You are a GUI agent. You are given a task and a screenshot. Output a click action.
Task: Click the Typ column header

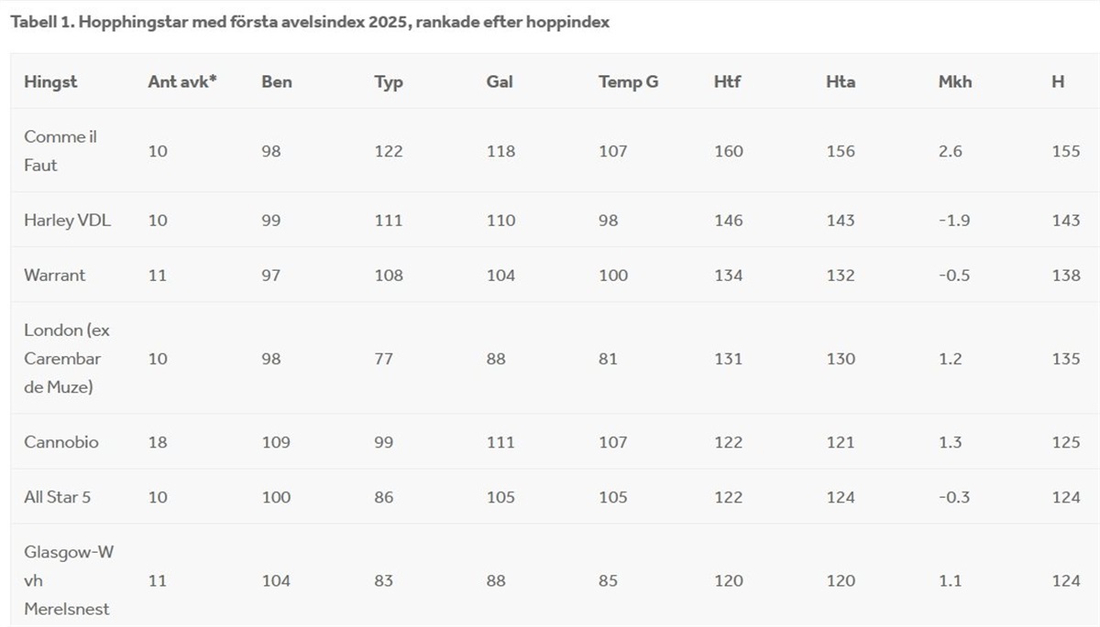(388, 81)
